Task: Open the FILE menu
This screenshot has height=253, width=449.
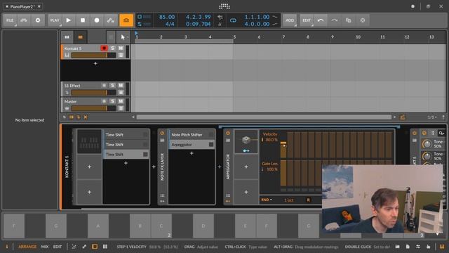Action: point(10,20)
